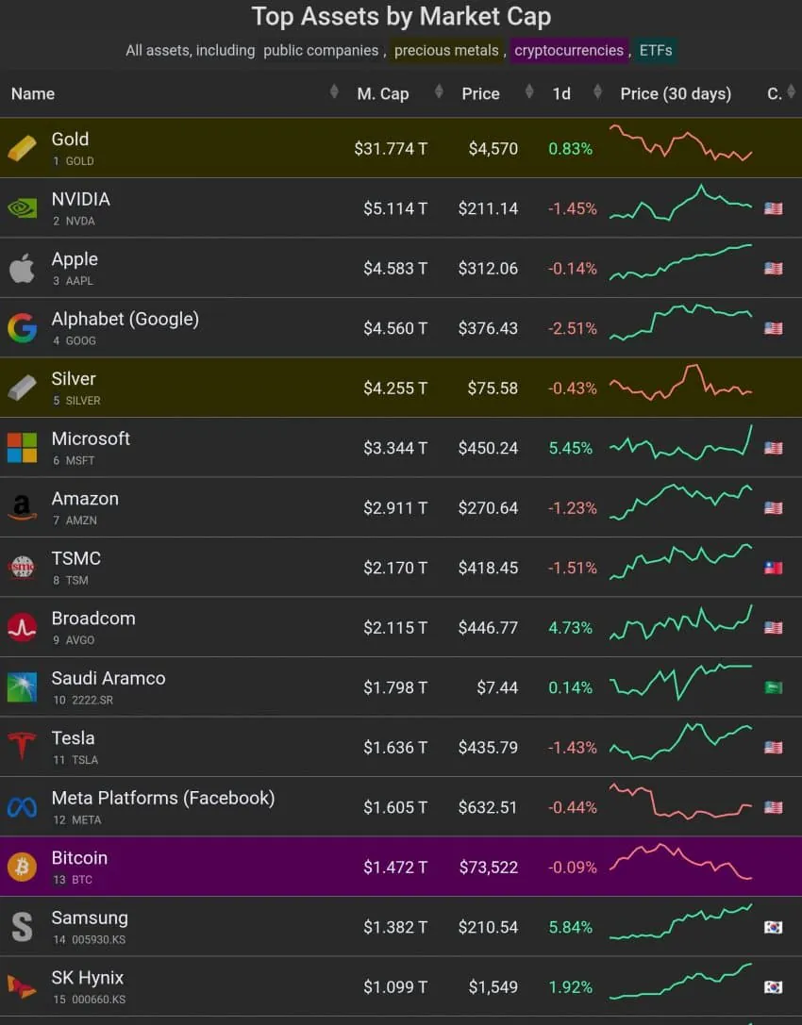Click Samsung 1d change 5.84%
This screenshot has height=1025, width=802.
click(x=571, y=928)
